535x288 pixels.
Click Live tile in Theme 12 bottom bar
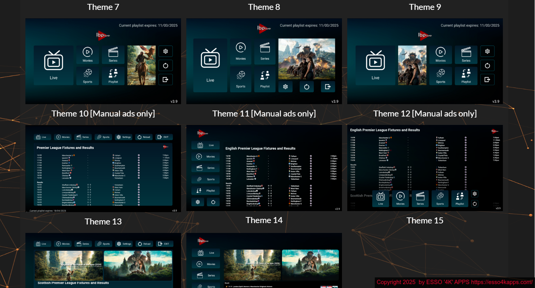tap(381, 199)
